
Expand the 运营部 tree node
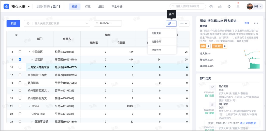tap(32, 60)
